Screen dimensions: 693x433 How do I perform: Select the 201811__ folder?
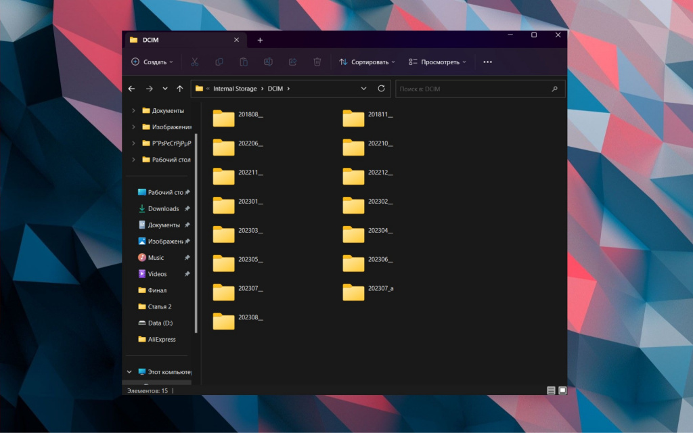pyautogui.click(x=367, y=118)
